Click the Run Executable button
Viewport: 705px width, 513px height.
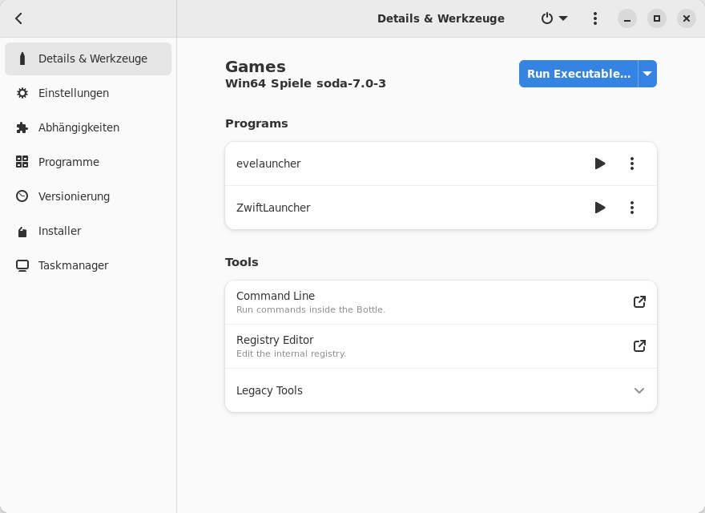click(578, 74)
